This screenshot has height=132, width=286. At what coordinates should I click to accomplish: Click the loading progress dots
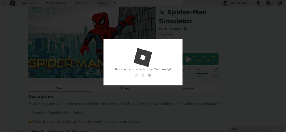tap(143, 75)
